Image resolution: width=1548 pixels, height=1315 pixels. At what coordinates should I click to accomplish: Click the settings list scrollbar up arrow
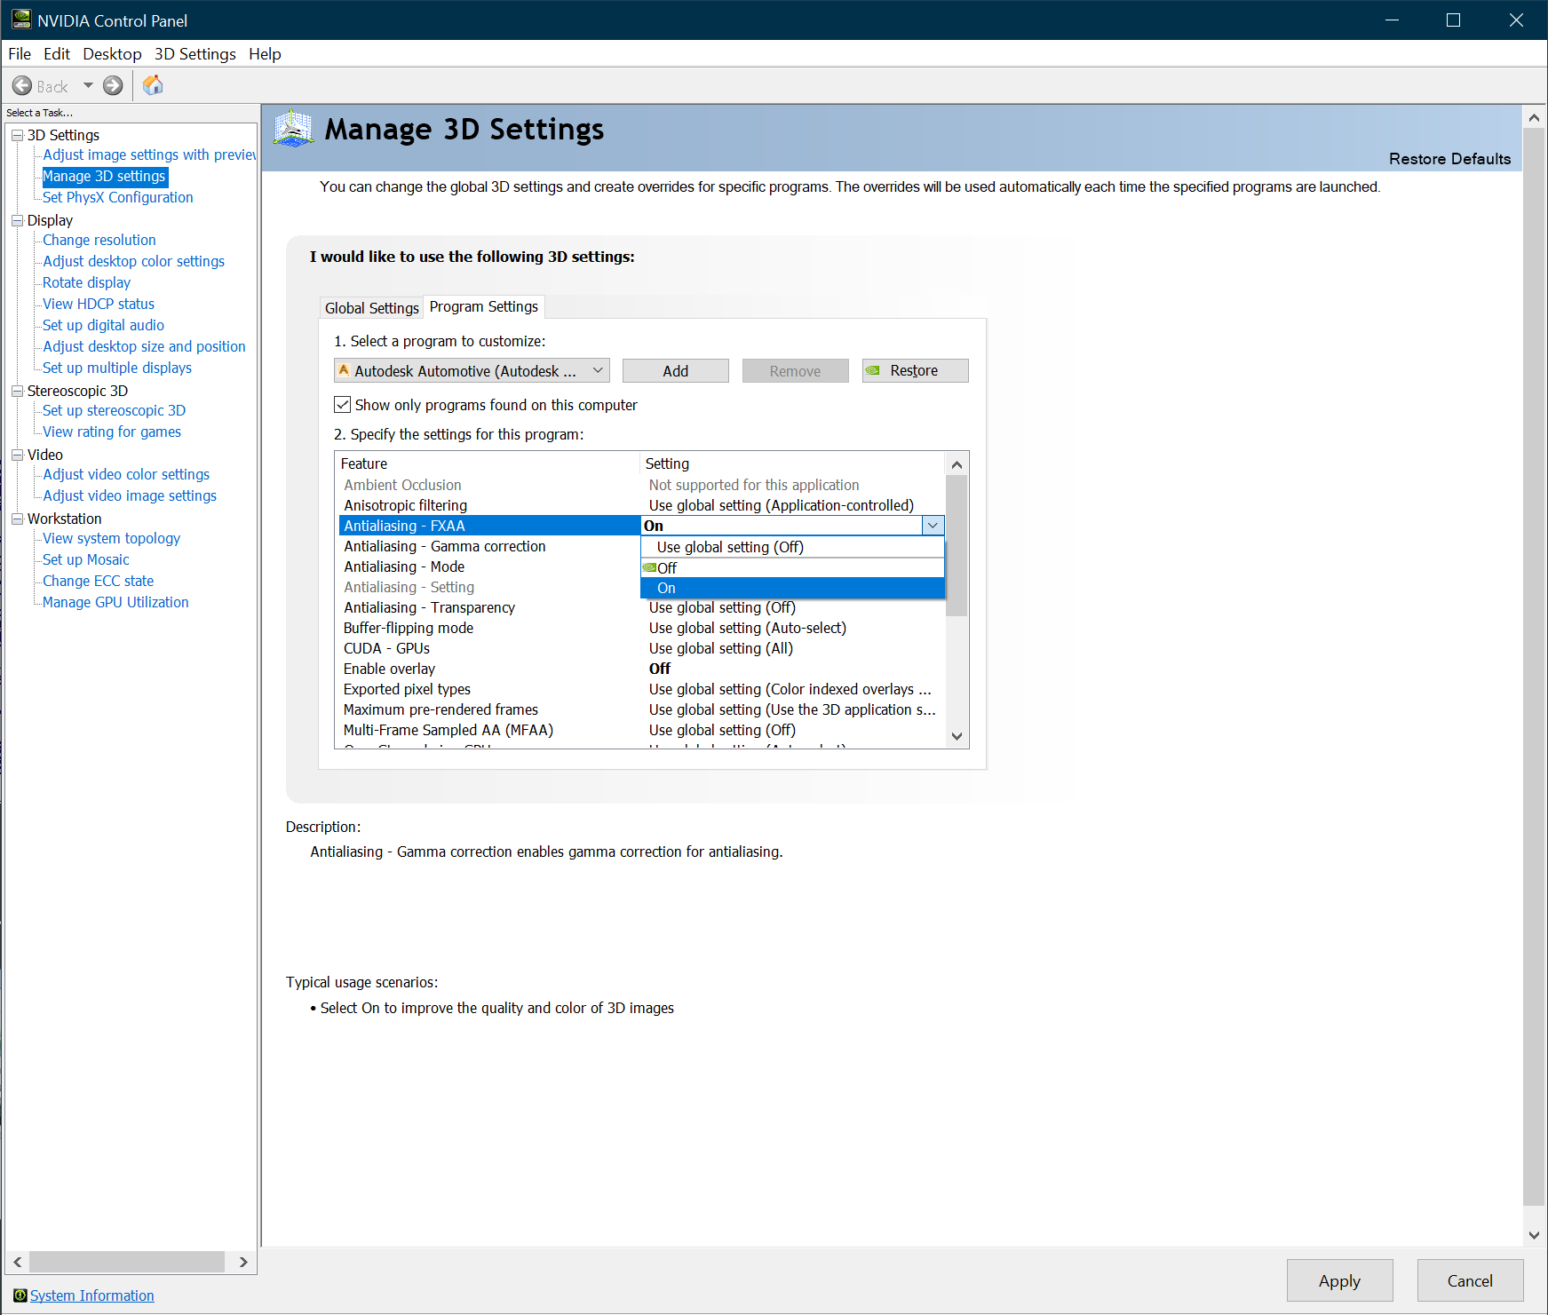957,464
